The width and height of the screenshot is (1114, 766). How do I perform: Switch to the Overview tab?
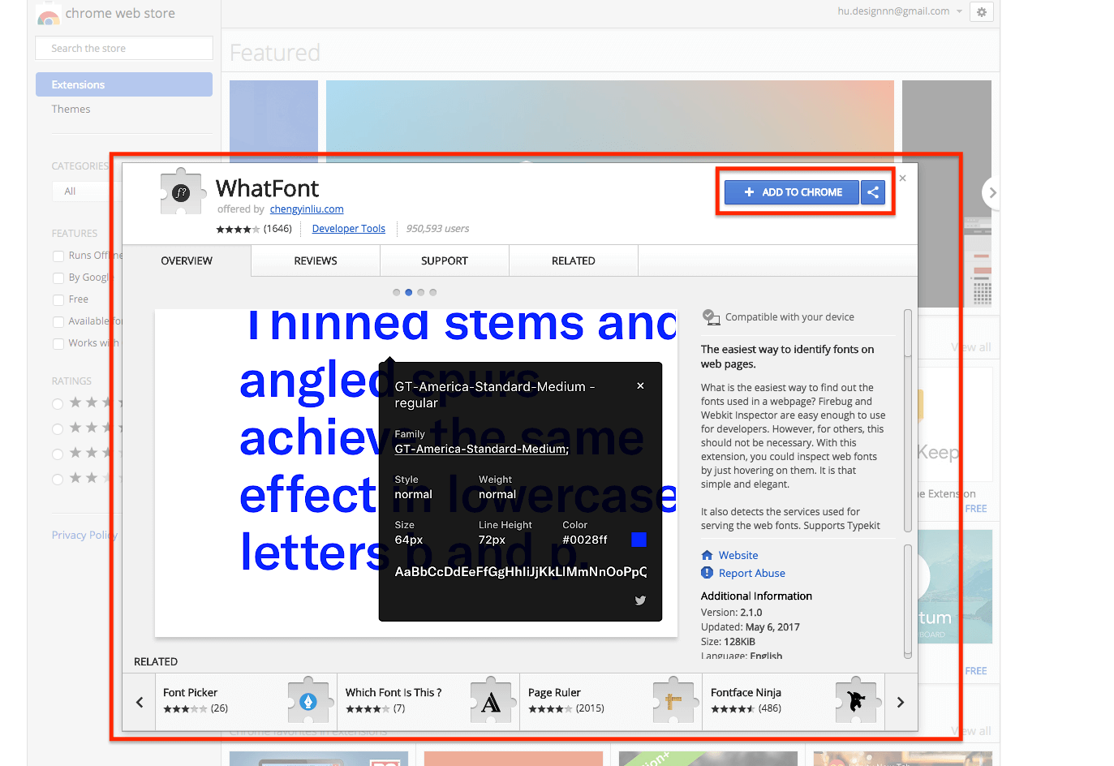187,260
